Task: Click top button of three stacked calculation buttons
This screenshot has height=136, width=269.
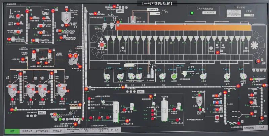Action: [234, 11]
